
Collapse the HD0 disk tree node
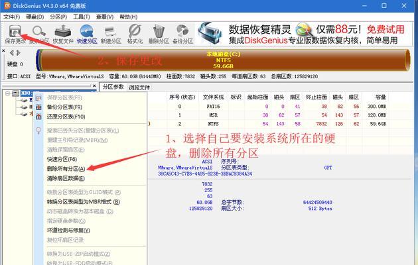pos(8,93)
